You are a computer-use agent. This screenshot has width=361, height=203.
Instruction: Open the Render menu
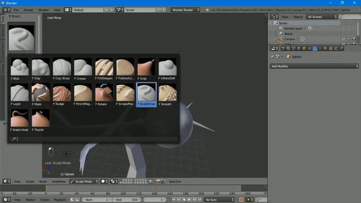pos(28,10)
